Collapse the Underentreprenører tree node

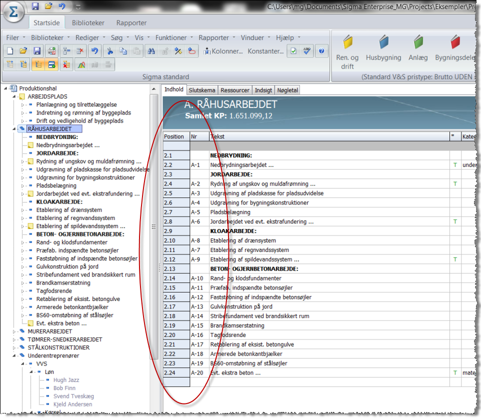pyautogui.click(x=14, y=355)
